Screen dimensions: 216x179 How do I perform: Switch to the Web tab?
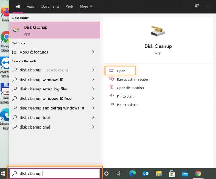[69, 6]
